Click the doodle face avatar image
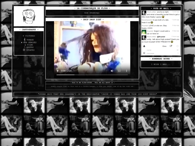Viewport: 195px width, 146px height. click(29, 16)
